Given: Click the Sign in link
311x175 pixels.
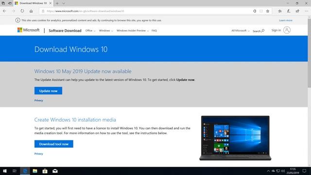Looking at the screenshot, I should (276, 30).
